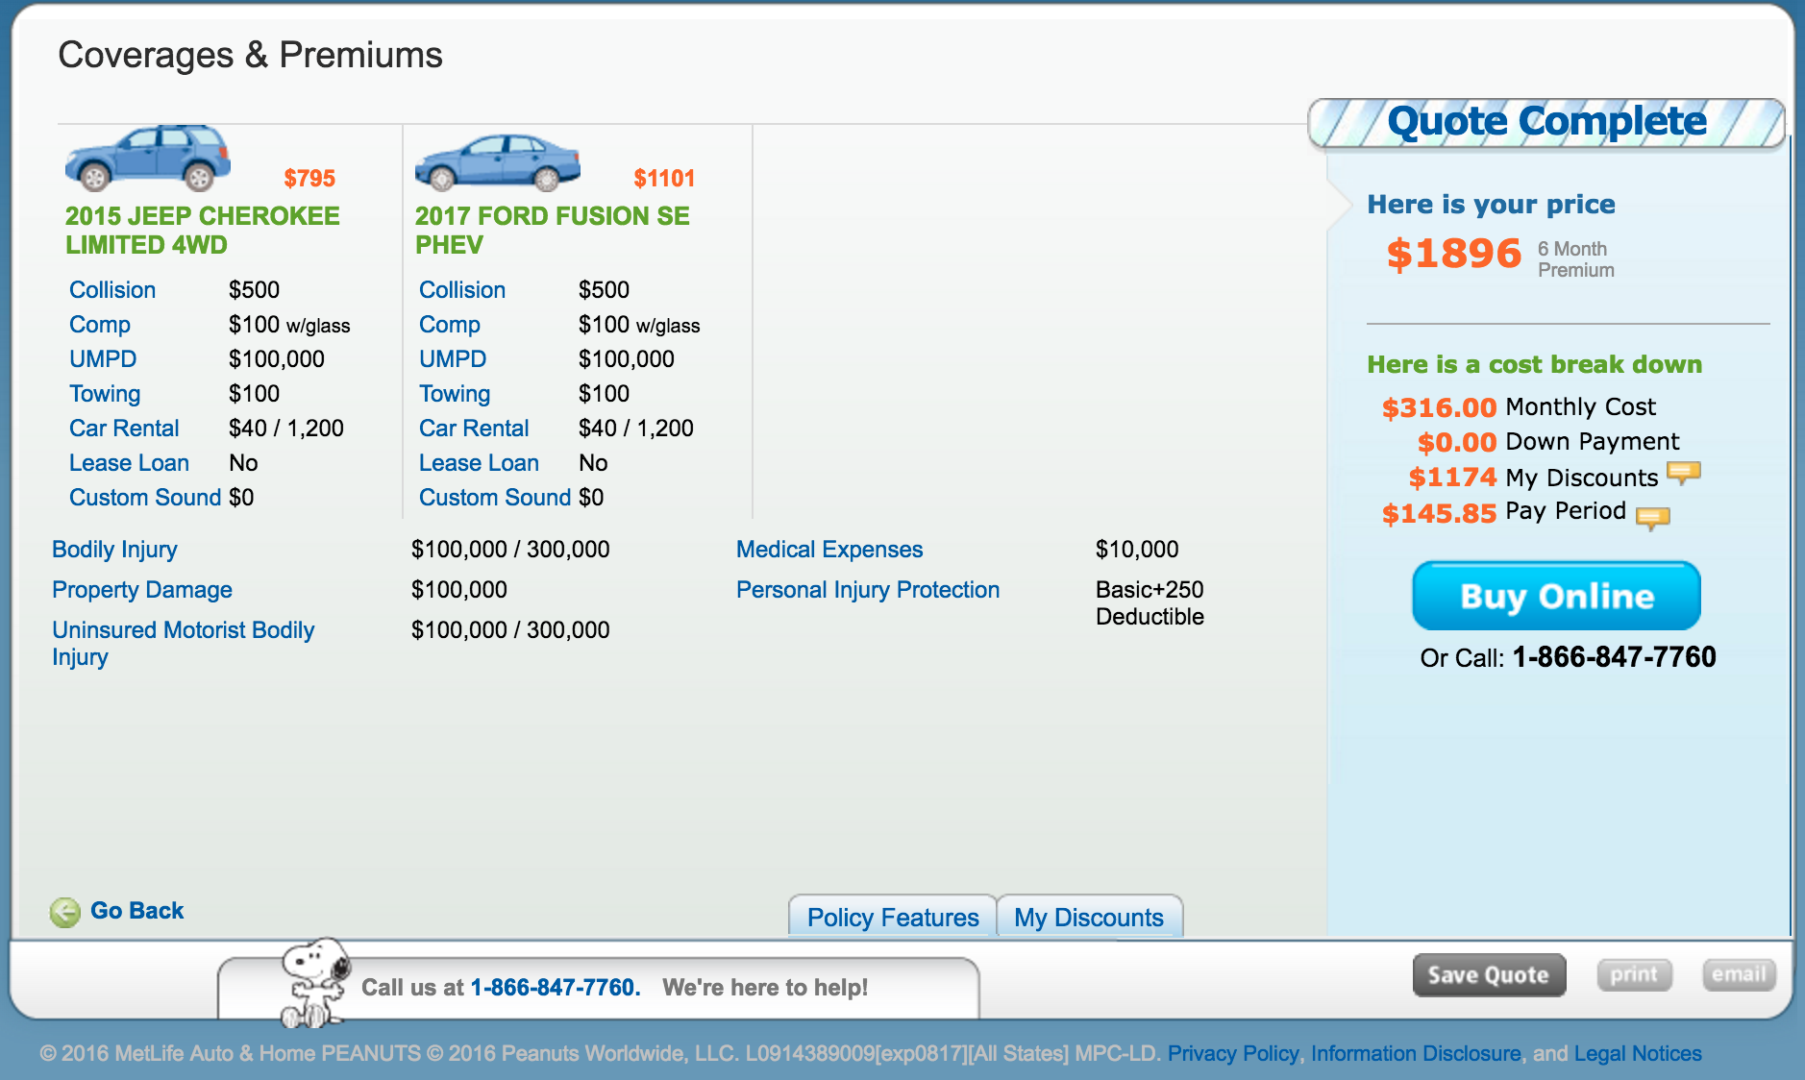This screenshot has width=1805, height=1080.
Task: Click Car Rental link under Jeep Cherokee
Action: [124, 429]
